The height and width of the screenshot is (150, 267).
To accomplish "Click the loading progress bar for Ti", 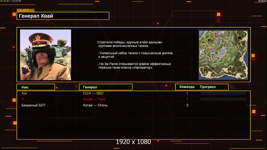I will click(x=223, y=99).
